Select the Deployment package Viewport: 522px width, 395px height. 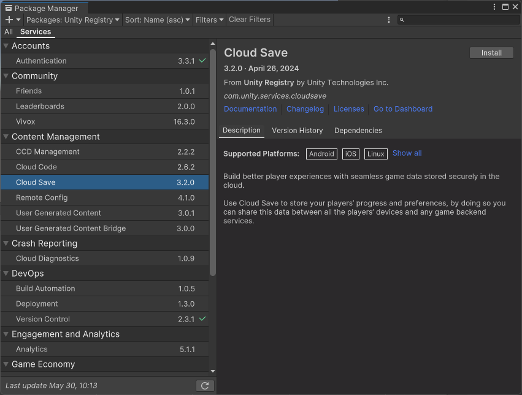click(104, 304)
